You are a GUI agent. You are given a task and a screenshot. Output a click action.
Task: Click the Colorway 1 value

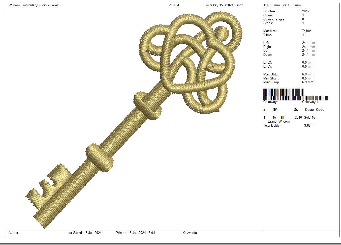310,102
